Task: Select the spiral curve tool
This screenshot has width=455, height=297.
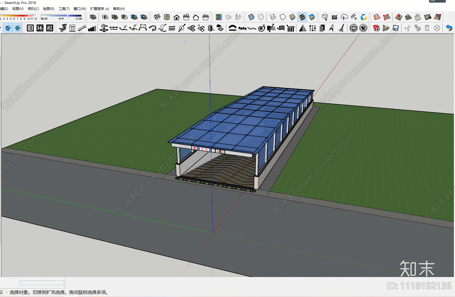Action: click(x=262, y=28)
